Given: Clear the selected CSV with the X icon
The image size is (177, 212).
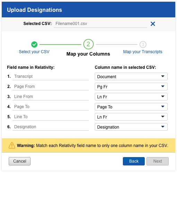Looking at the screenshot, I should click(x=153, y=24).
